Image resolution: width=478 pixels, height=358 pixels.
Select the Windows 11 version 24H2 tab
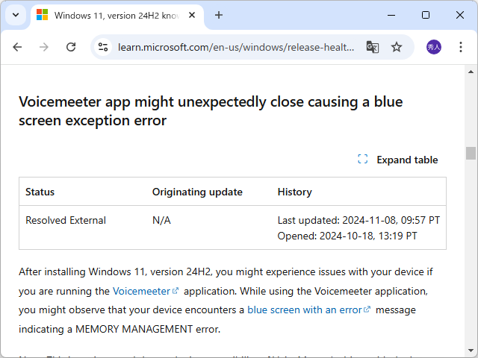click(112, 15)
